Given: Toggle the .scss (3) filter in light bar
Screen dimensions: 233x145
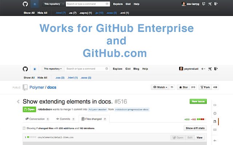Looking at the screenshot, I should (x=86, y=78).
